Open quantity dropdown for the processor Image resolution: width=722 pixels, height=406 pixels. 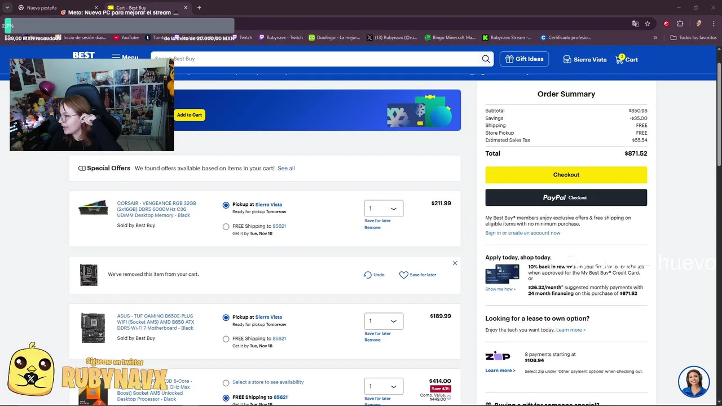pos(384,386)
